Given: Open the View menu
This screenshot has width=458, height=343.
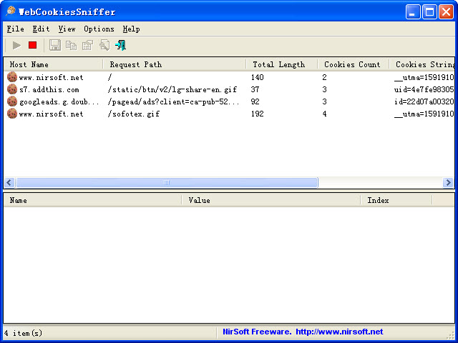Looking at the screenshot, I should click(x=67, y=29).
